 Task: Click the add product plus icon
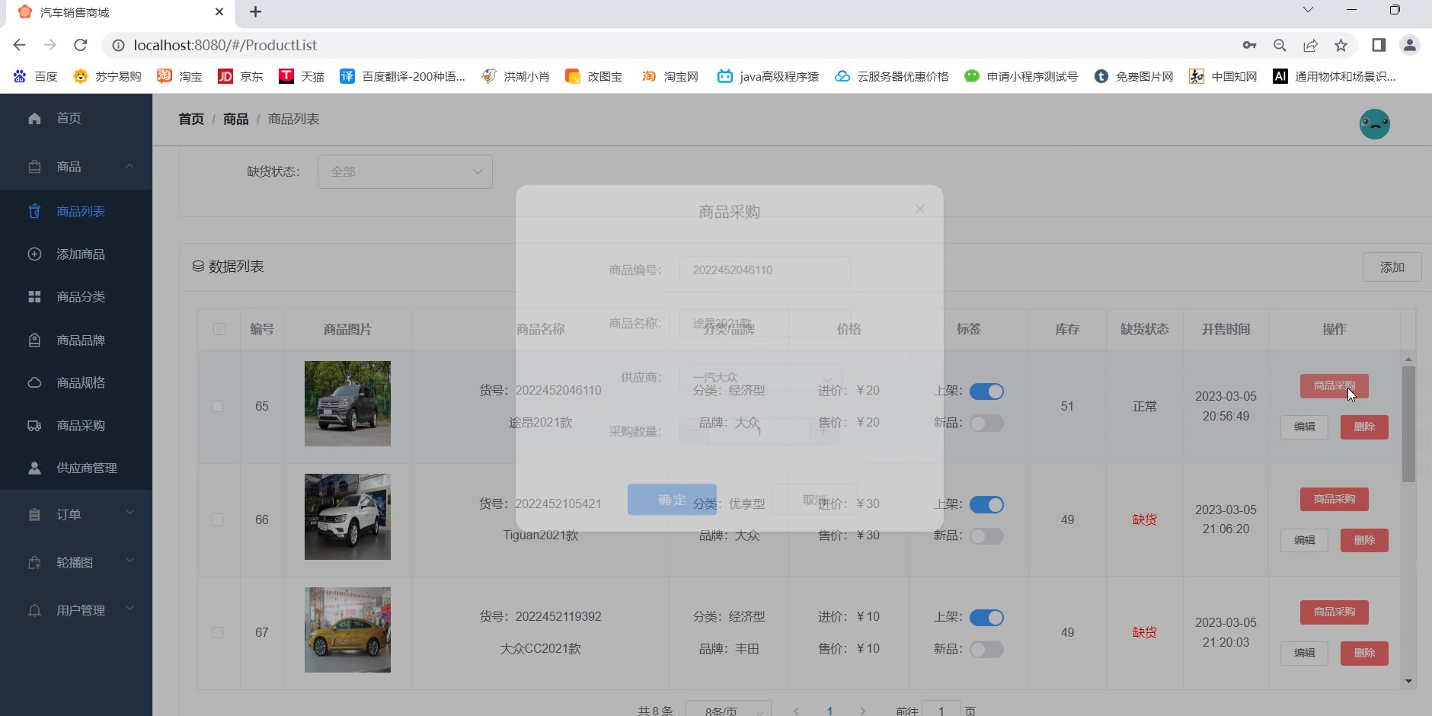point(34,254)
